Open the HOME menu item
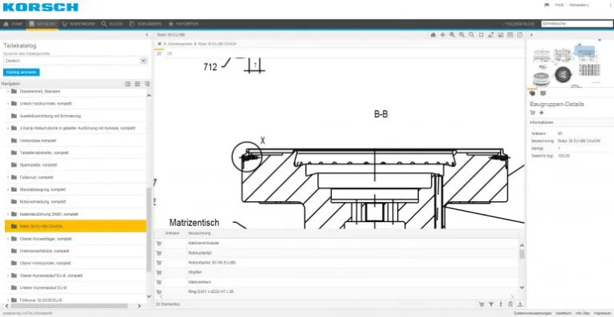Viewport: 614px width, 317px height. [x=14, y=24]
